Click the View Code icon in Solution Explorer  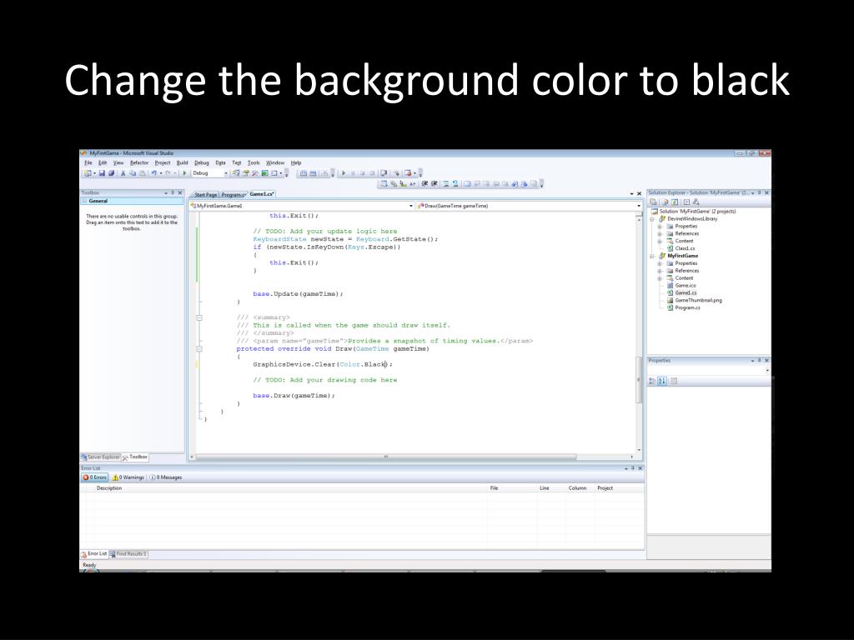coord(687,202)
